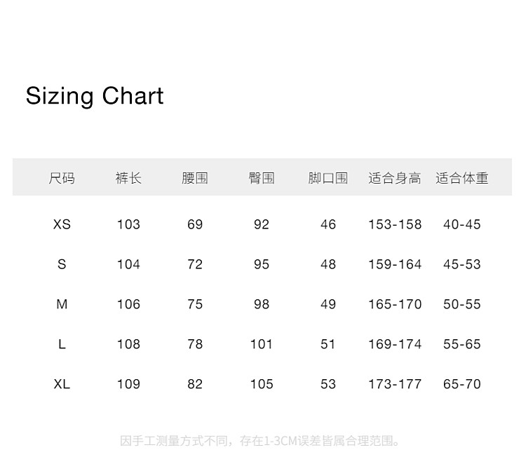526x471 pixels.
Task: Select leg opening value 53
Action: pyautogui.click(x=328, y=384)
